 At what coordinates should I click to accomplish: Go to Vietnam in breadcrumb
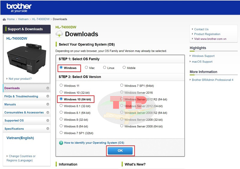(23, 19)
